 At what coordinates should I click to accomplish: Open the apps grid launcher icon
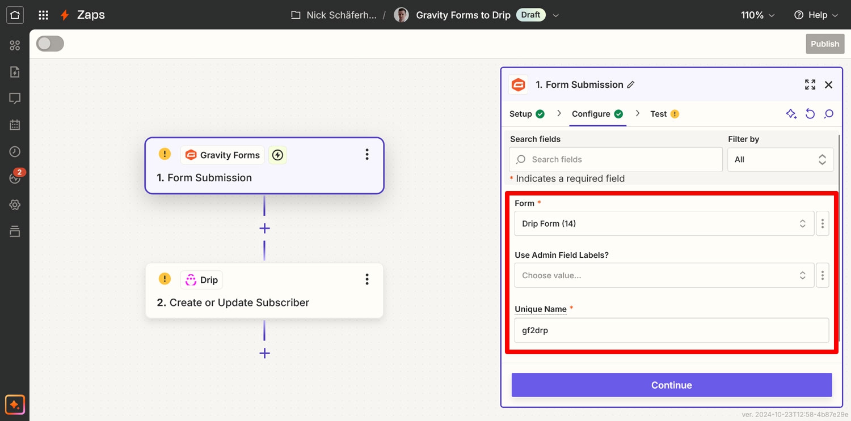click(43, 15)
